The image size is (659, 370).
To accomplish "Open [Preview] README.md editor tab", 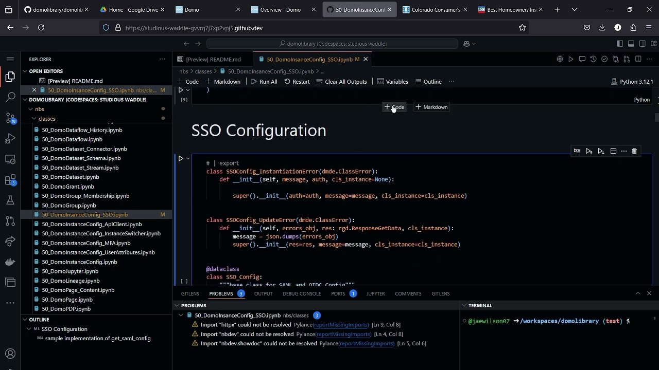I will tap(213, 59).
